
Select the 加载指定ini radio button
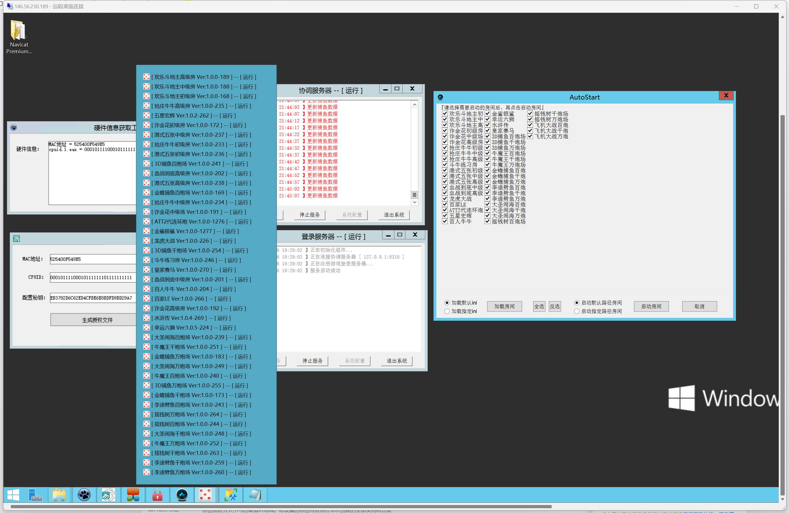coord(447,311)
